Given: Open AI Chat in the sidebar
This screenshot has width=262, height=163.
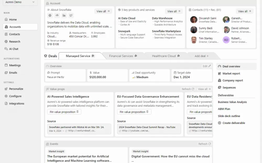Looking at the screenshot, I should coord(20,49).
